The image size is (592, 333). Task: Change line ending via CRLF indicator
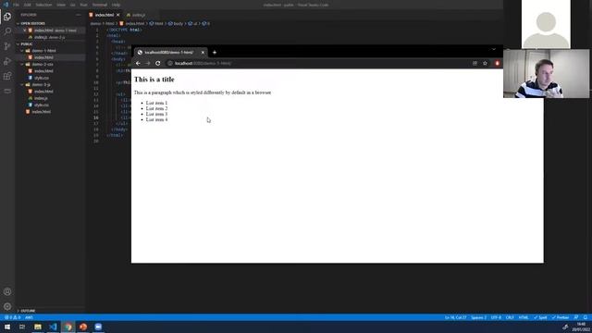[510, 317]
